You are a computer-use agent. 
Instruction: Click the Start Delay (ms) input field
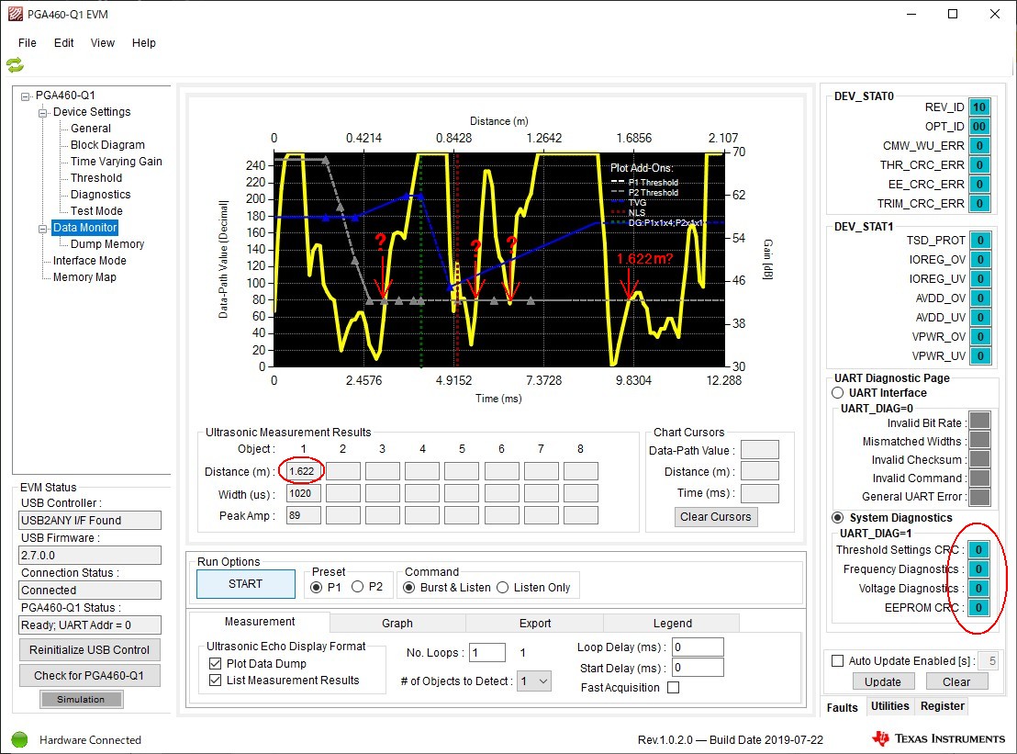(698, 668)
